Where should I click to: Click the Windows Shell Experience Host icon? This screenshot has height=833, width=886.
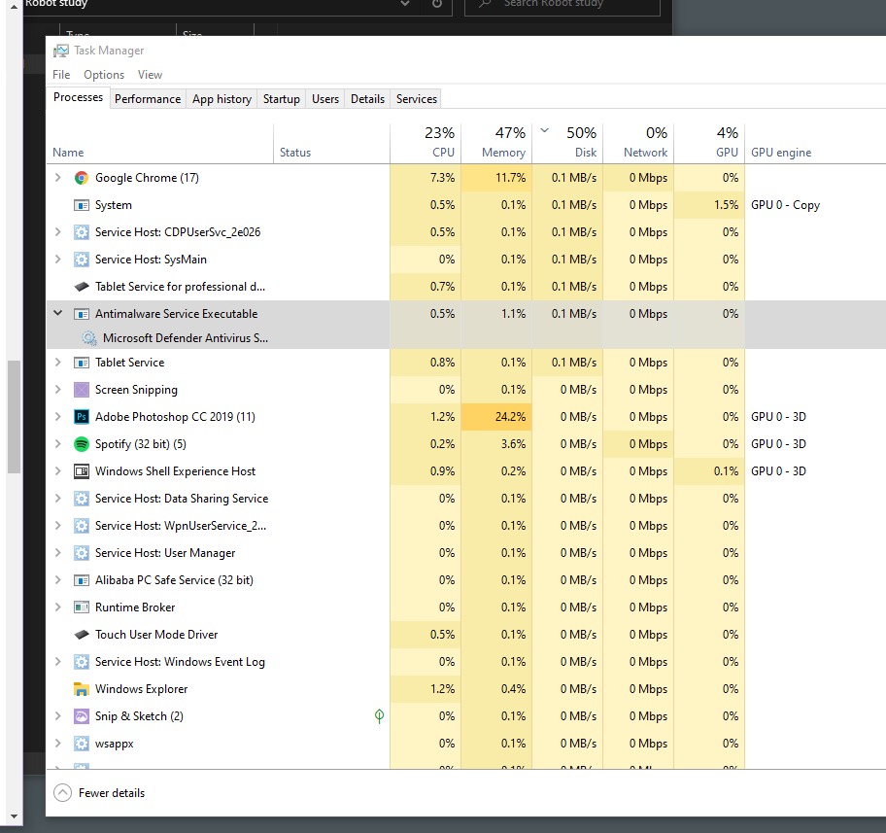pos(82,471)
